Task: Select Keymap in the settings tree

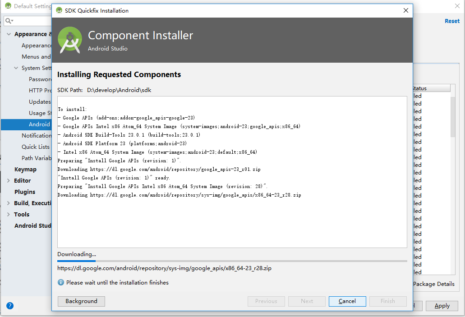Action: 25,170
